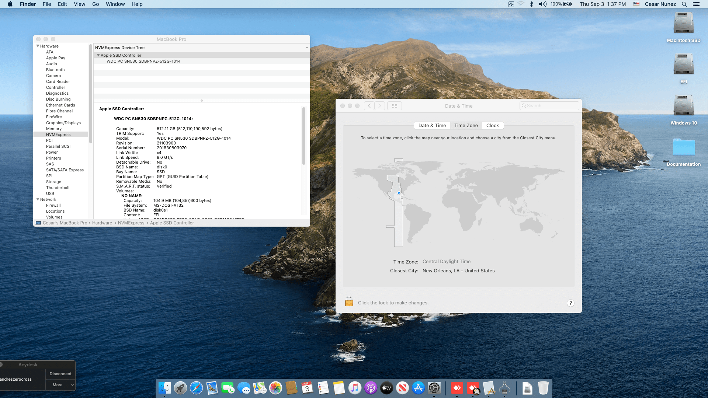Switch to the Date & Time tab
The image size is (708, 398).
pos(432,125)
